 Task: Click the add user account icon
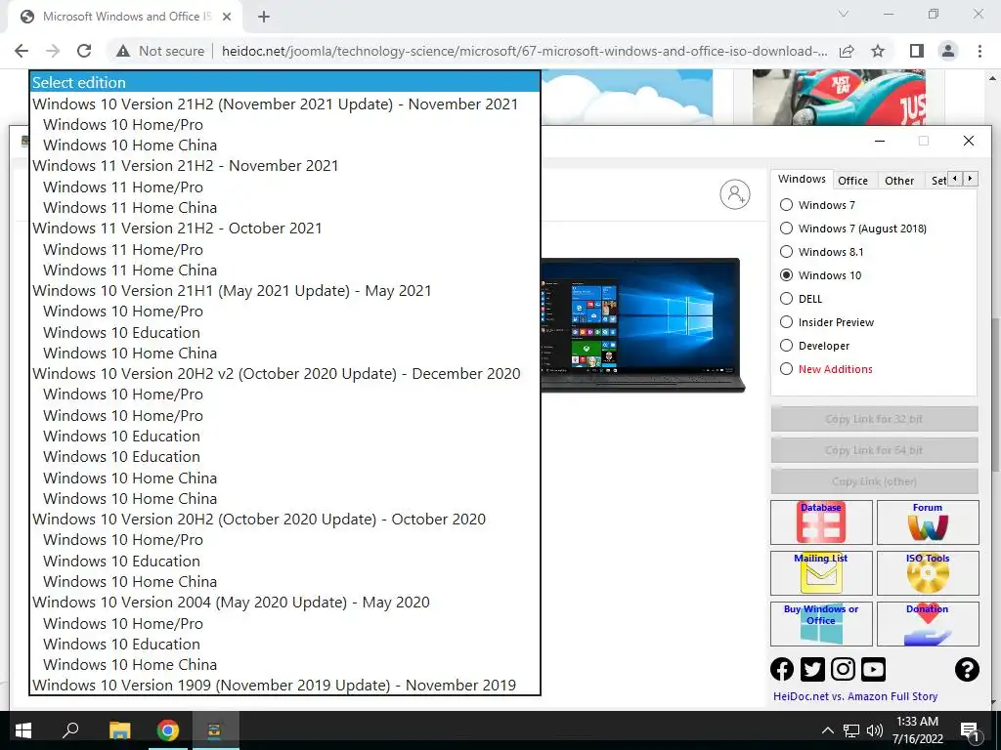[x=735, y=194]
